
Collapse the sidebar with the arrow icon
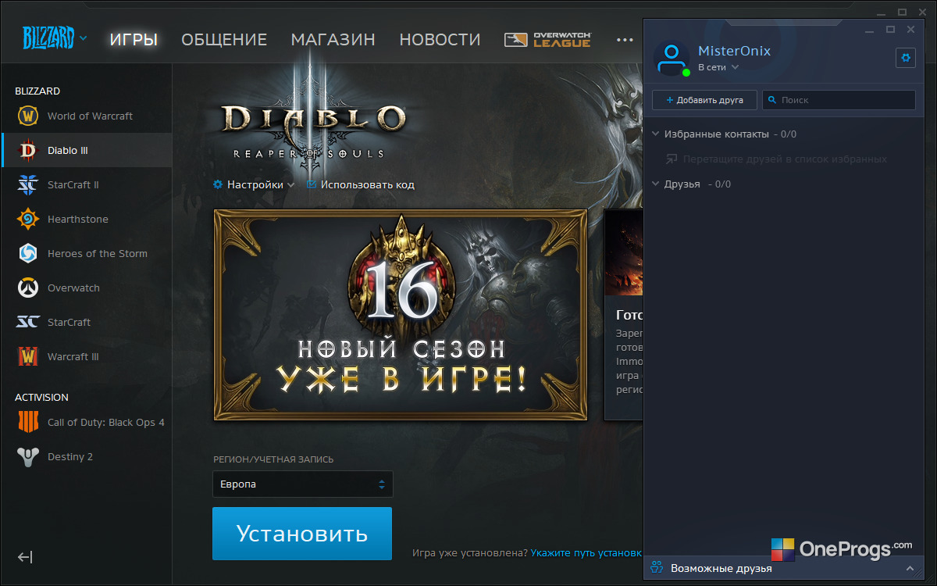point(25,557)
